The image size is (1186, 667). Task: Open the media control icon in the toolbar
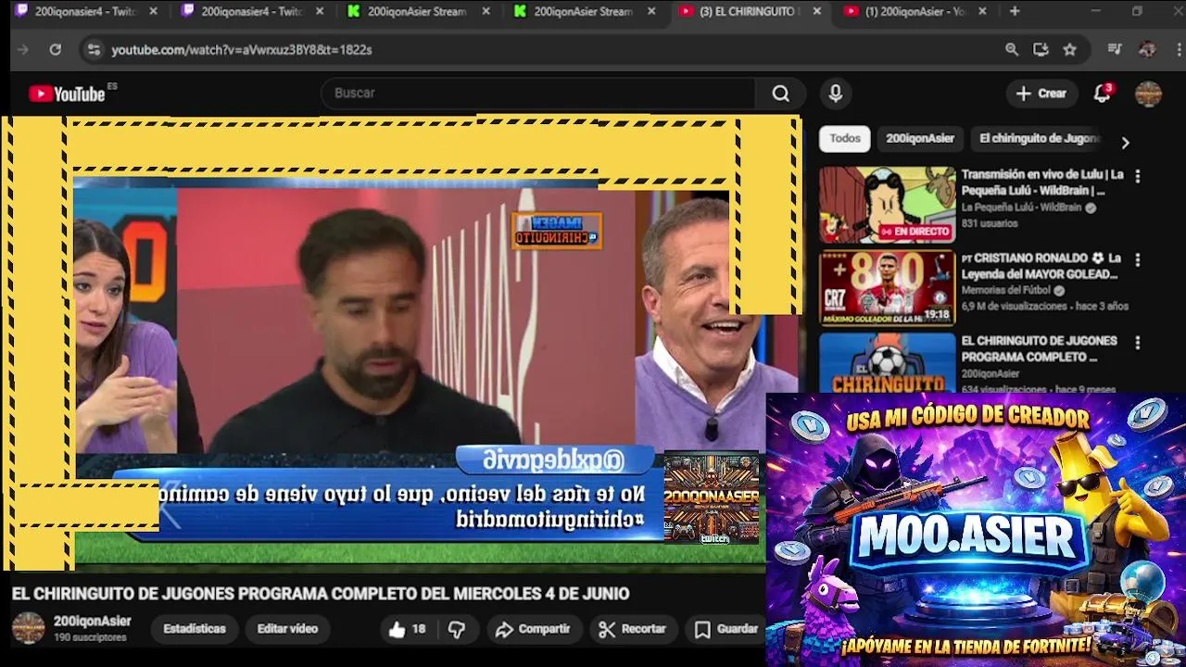click(x=1115, y=49)
